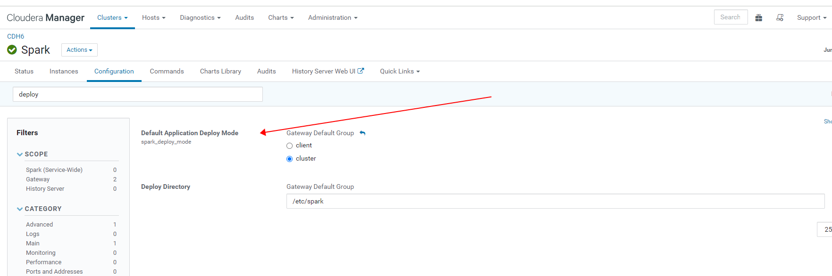The image size is (832, 276).
Task: Switch to the Commands tab
Action: [x=167, y=71]
